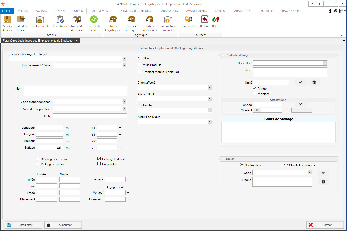Select the Statuts Logistiques radio button
This screenshot has width=347, height=231.
tap(286, 165)
